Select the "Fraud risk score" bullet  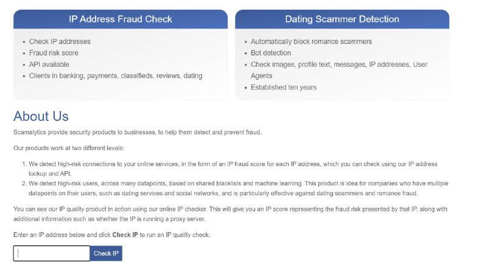pos(54,53)
